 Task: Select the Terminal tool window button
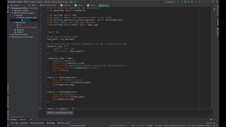[51, 123]
